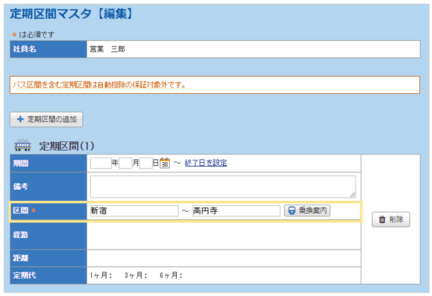Click the 社員名 value 営業 三郎
This screenshot has width=432, height=296.
coord(107,49)
